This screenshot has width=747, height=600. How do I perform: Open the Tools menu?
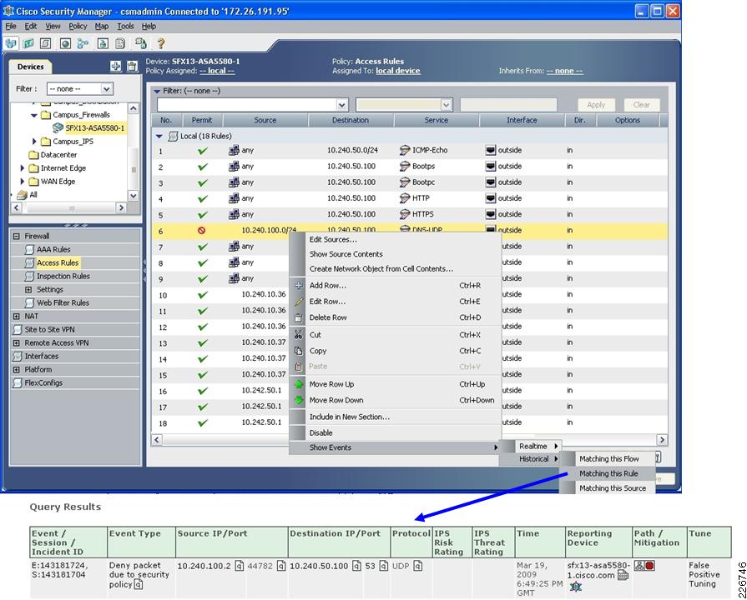(125, 26)
